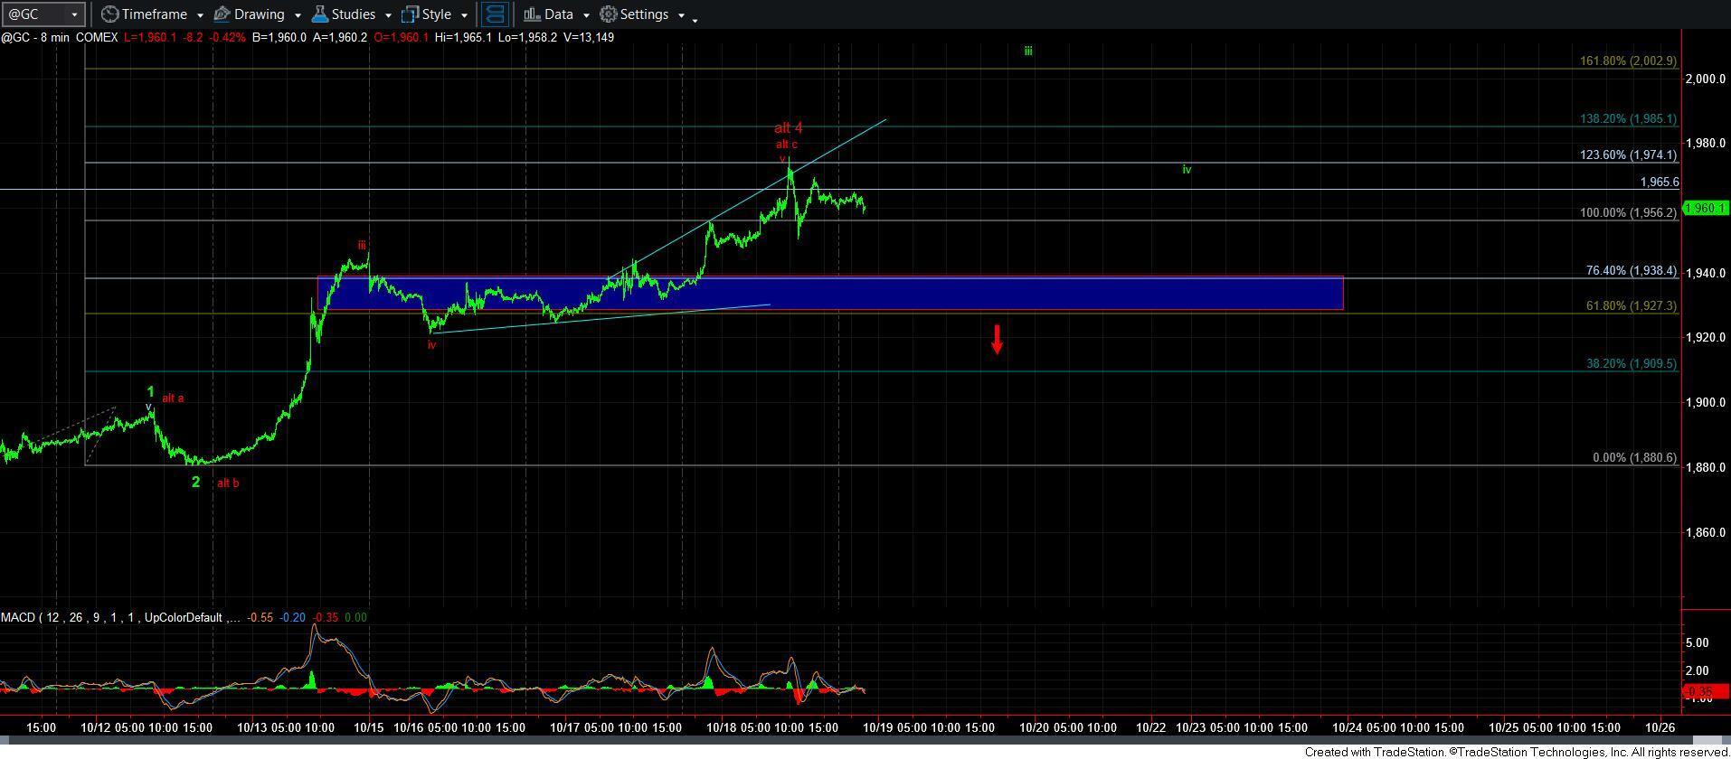Click the 1,965.6 horizontal line label
Viewport: 1731px width, 759px height.
pyautogui.click(x=1660, y=182)
